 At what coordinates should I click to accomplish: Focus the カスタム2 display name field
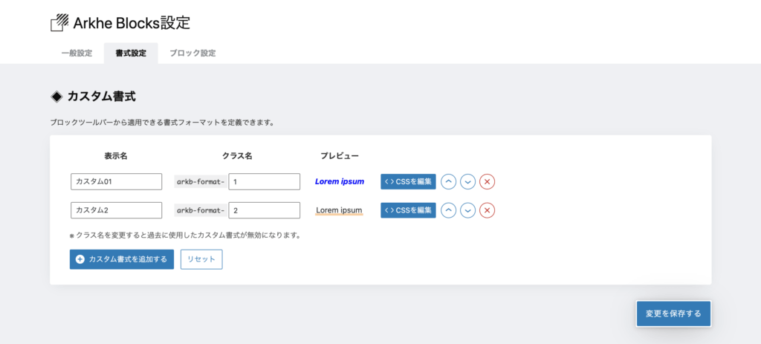coord(116,210)
